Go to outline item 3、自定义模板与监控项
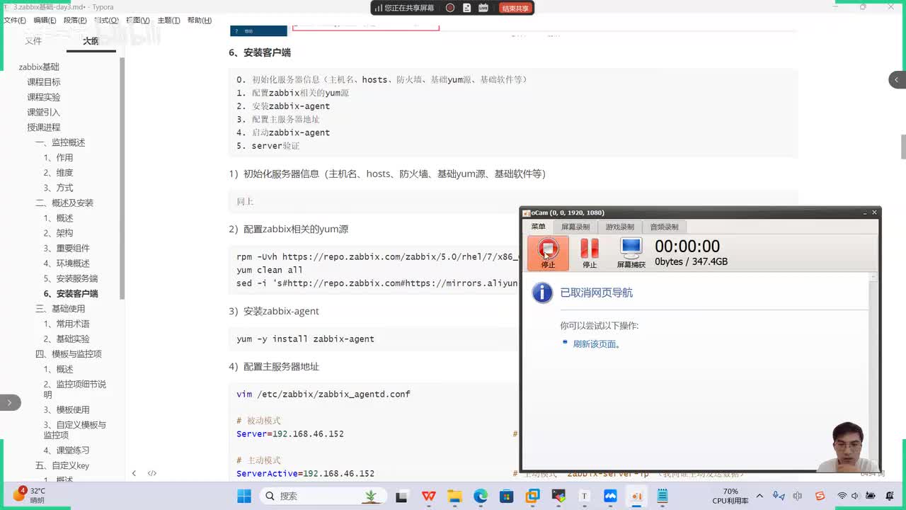906x510 pixels. click(x=74, y=430)
